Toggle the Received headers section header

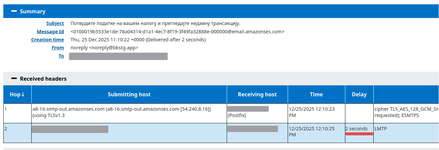click(x=221, y=79)
